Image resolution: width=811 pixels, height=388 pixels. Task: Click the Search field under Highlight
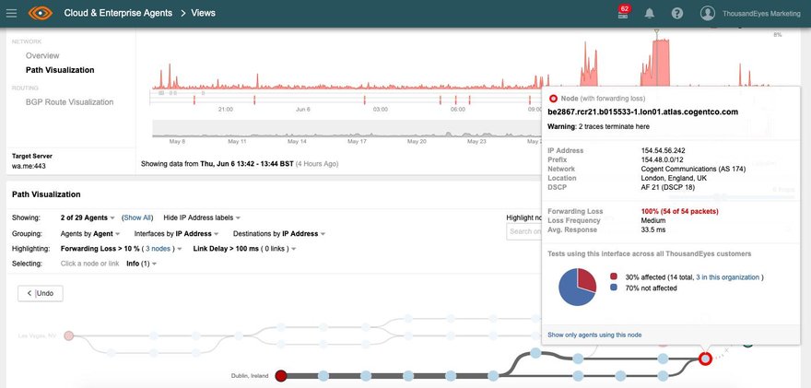pyautogui.click(x=523, y=231)
